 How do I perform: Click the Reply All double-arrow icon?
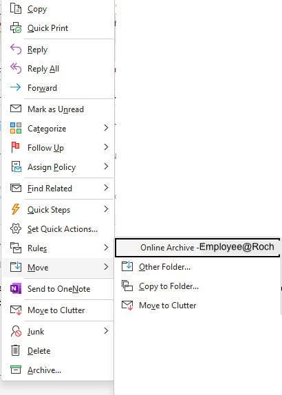tap(16, 68)
